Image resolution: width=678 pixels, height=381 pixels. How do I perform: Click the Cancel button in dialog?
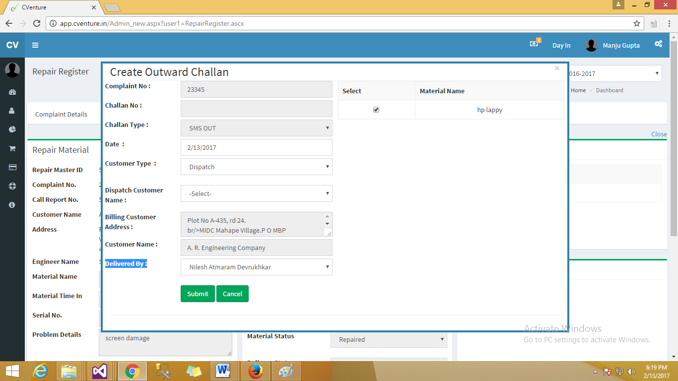pyautogui.click(x=232, y=294)
